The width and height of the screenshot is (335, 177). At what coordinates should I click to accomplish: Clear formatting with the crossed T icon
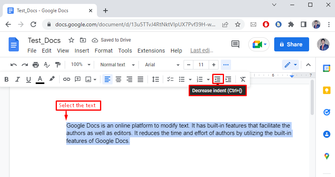click(243, 79)
